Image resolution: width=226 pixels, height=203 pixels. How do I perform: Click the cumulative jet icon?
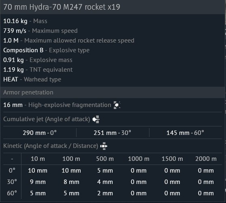96,119
